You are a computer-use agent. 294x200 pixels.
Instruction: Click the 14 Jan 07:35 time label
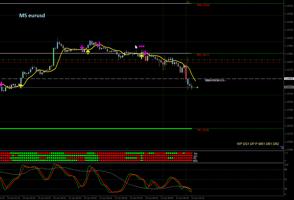[x=136, y=198]
